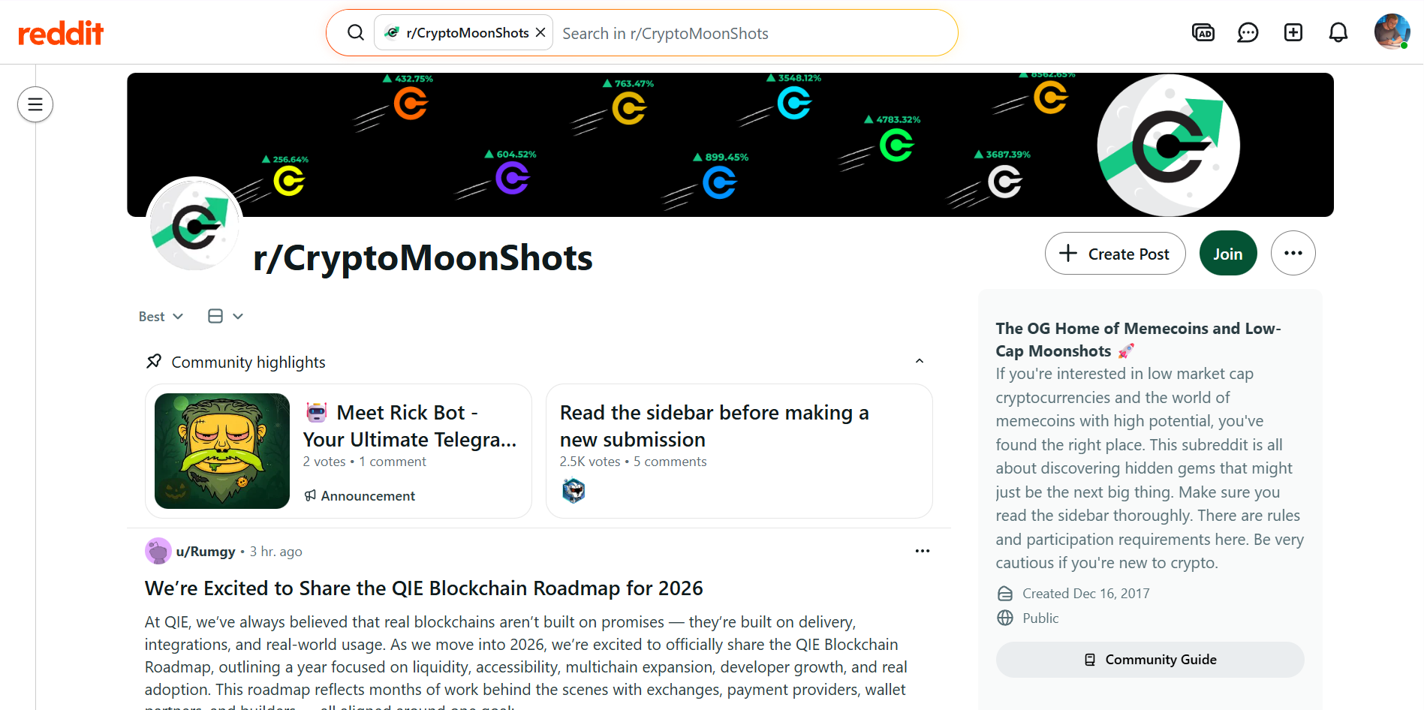Click the Create Post button

[x=1115, y=254]
